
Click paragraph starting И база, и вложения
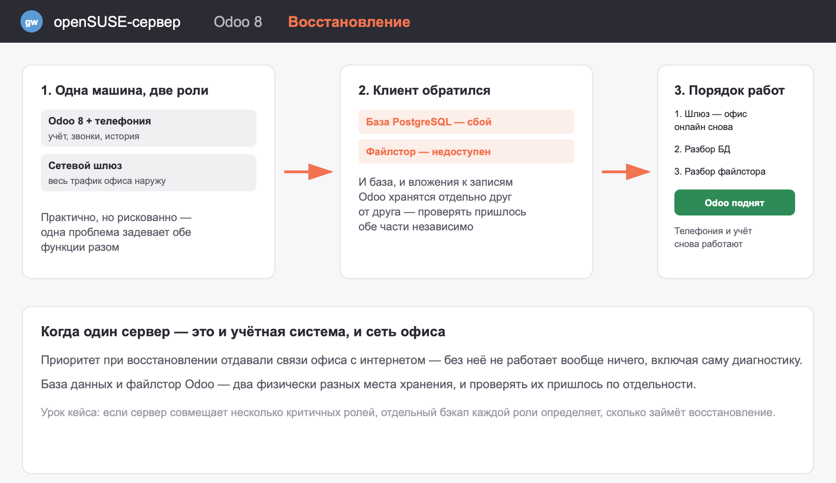coord(442,204)
